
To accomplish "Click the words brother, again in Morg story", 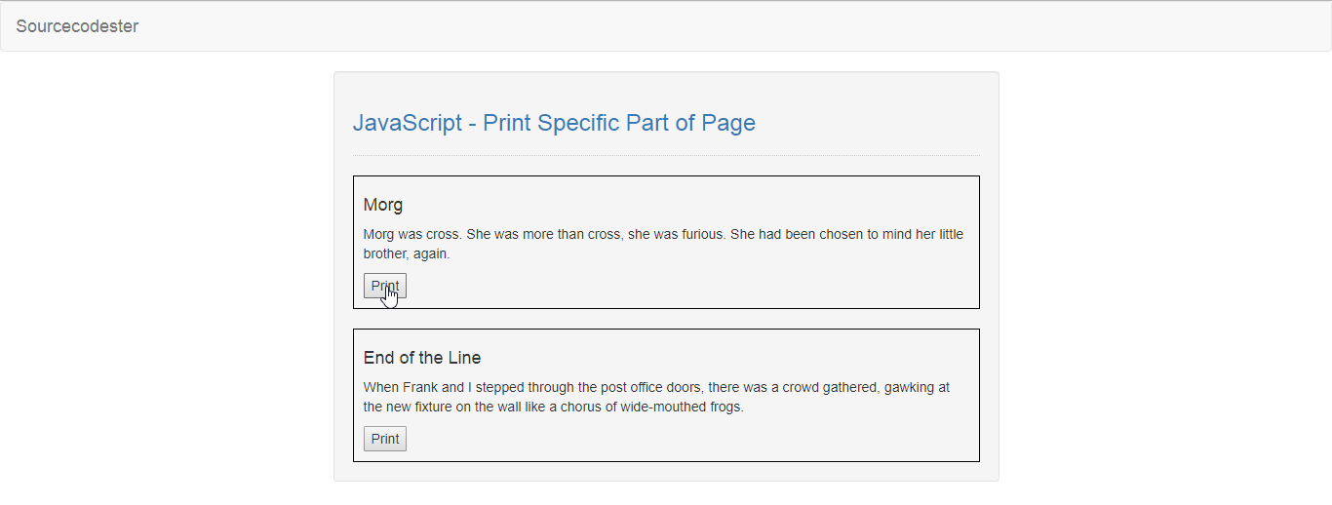I will [407, 254].
